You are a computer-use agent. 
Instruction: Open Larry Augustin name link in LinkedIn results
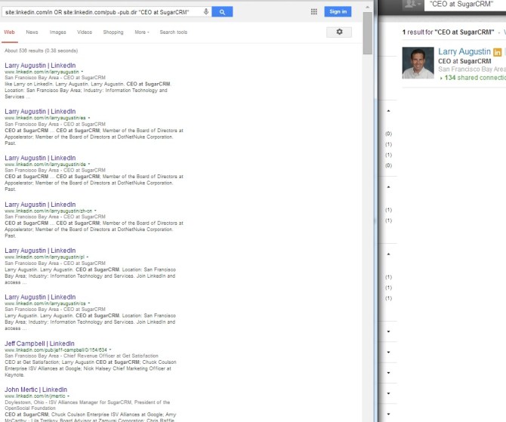[x=464, y=51]
